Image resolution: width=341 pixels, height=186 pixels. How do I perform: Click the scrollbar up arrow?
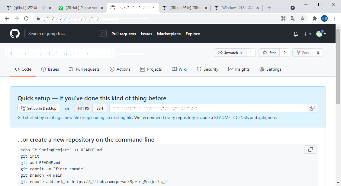338,27
